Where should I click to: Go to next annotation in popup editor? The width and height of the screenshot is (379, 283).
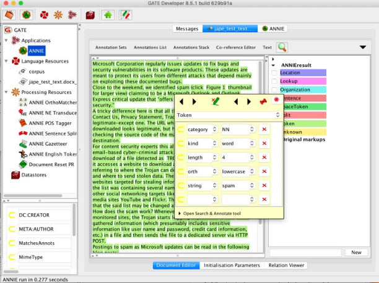coord(194,102)
